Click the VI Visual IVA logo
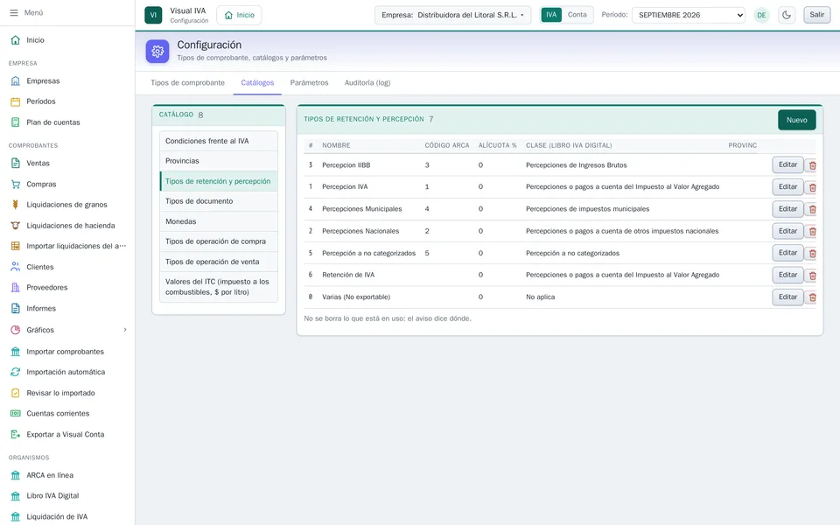The height and width of the screenshot is (525, 840). click(x=153, y=15)
